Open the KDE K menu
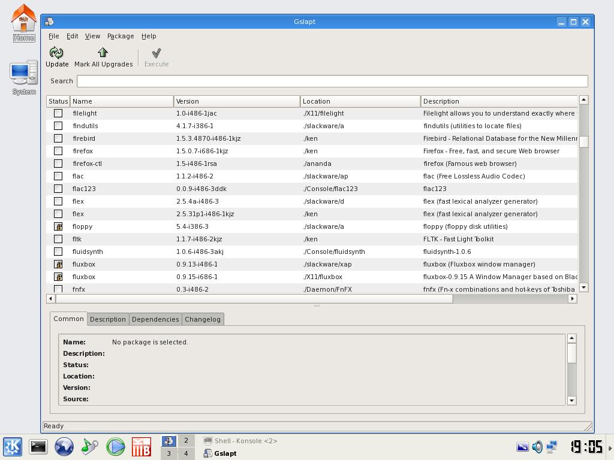The width and height of the screenshot is (614, 460). click(x=13, y=446)
